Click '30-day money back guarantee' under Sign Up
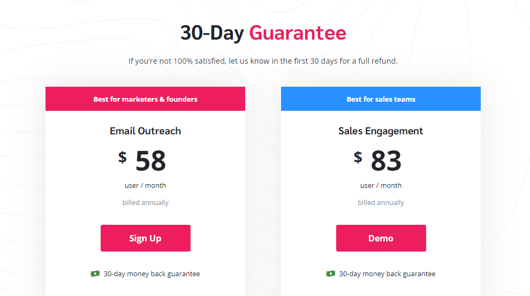Screen dimensions: 530x296 click(152, 274)
